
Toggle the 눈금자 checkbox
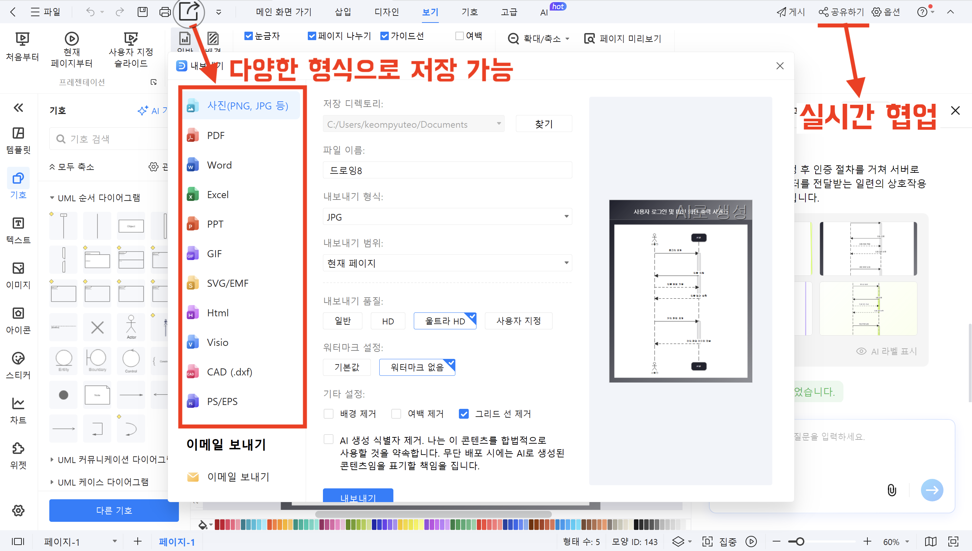(x=249, y=36)
